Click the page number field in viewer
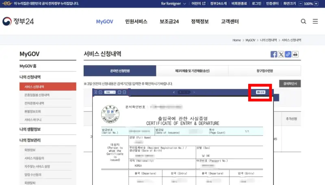 [184, 92]
